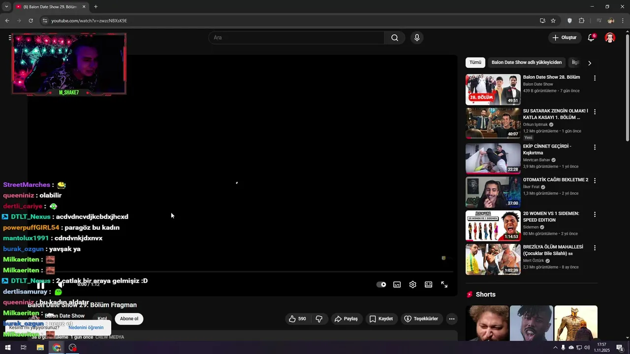Open more actions below the video
The width and height of the screenshot is (630, 354).
pyautogui.click(x=451, y=319)
